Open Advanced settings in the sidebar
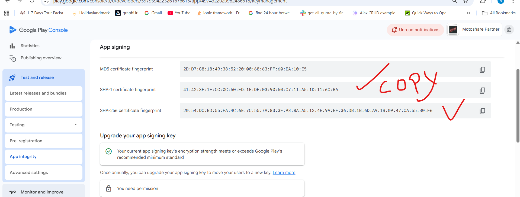 point(44,173)
